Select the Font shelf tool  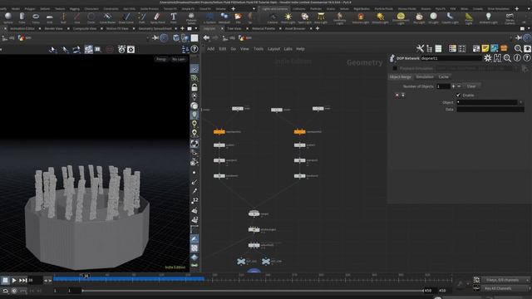pos(174,17)
